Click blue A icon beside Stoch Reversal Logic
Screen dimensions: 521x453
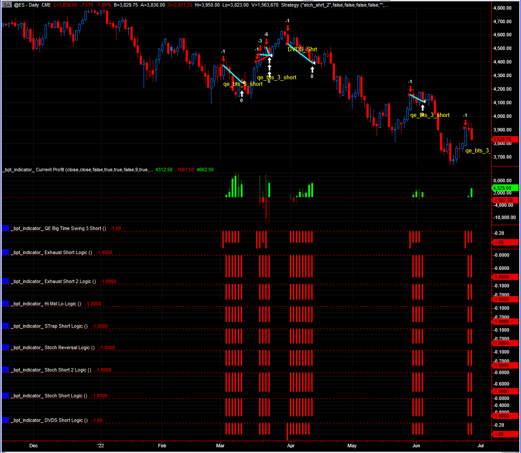click(x=5, y=348)
